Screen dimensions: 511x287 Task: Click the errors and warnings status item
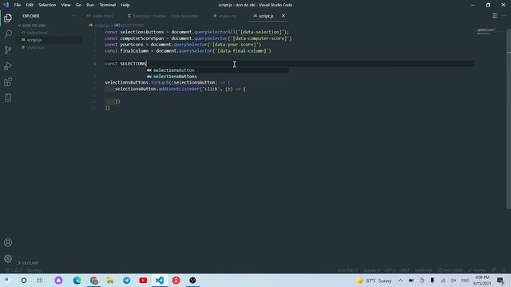(14, 270)
